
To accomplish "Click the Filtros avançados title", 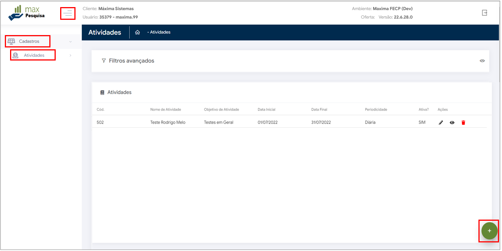I will pyautogui.click(x=131, y=61).
